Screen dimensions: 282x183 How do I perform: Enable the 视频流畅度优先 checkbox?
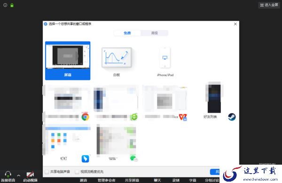click(77, 172)
